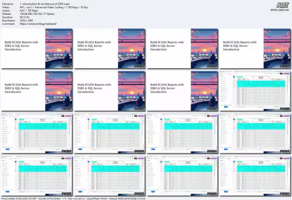
Task: Click the 'Comment:' label
Action: tap(8, 24)
